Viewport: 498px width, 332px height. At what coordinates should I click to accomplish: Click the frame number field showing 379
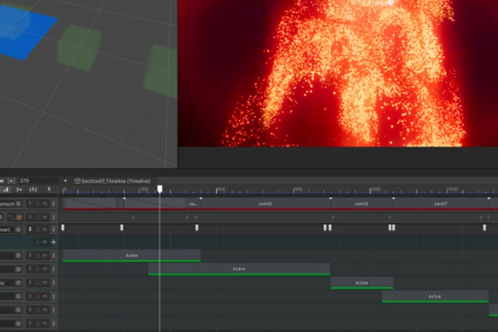pos(39,181)
